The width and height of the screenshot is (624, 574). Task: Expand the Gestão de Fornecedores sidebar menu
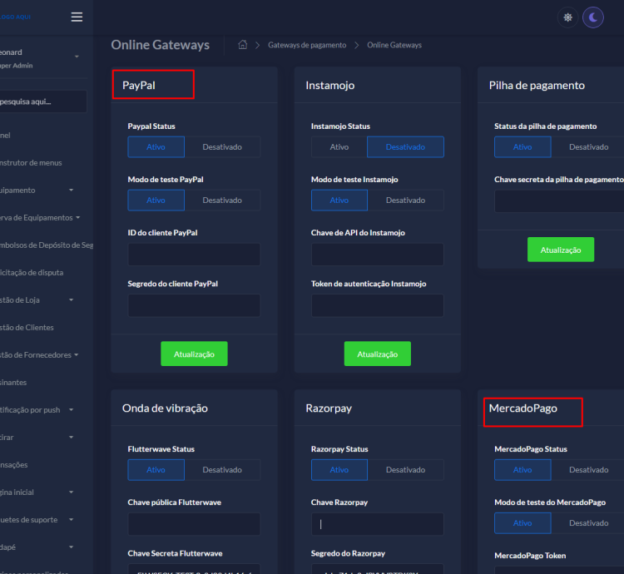pos(37,354)
